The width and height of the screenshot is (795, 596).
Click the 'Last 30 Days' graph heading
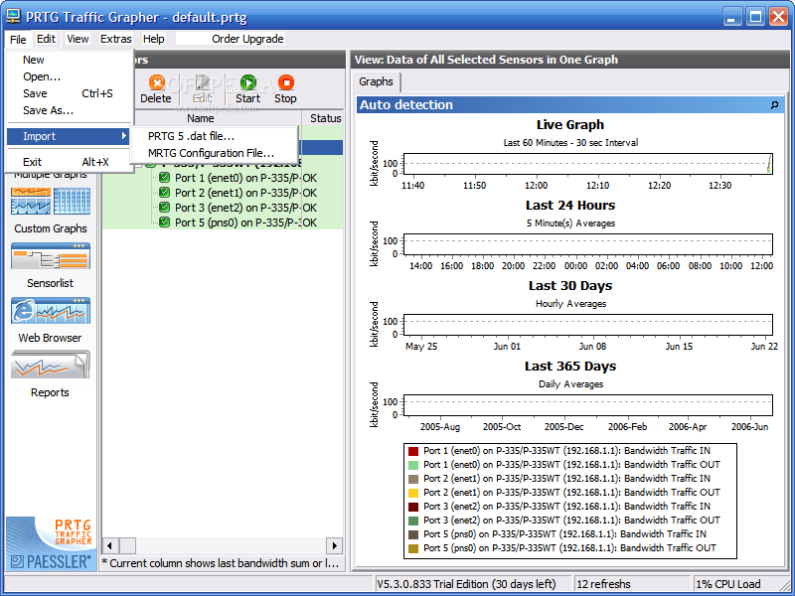click(x=570, y=286)
